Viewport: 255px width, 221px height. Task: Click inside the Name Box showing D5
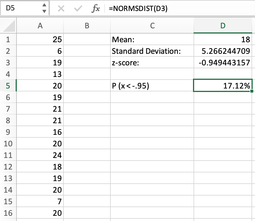[20, 8]
